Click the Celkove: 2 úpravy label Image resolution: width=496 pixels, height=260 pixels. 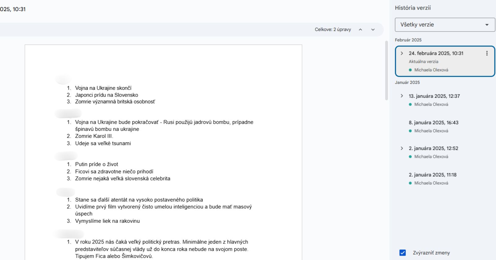333,30
